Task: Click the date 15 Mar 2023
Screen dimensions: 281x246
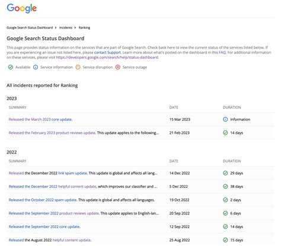Action: (180, 119)
